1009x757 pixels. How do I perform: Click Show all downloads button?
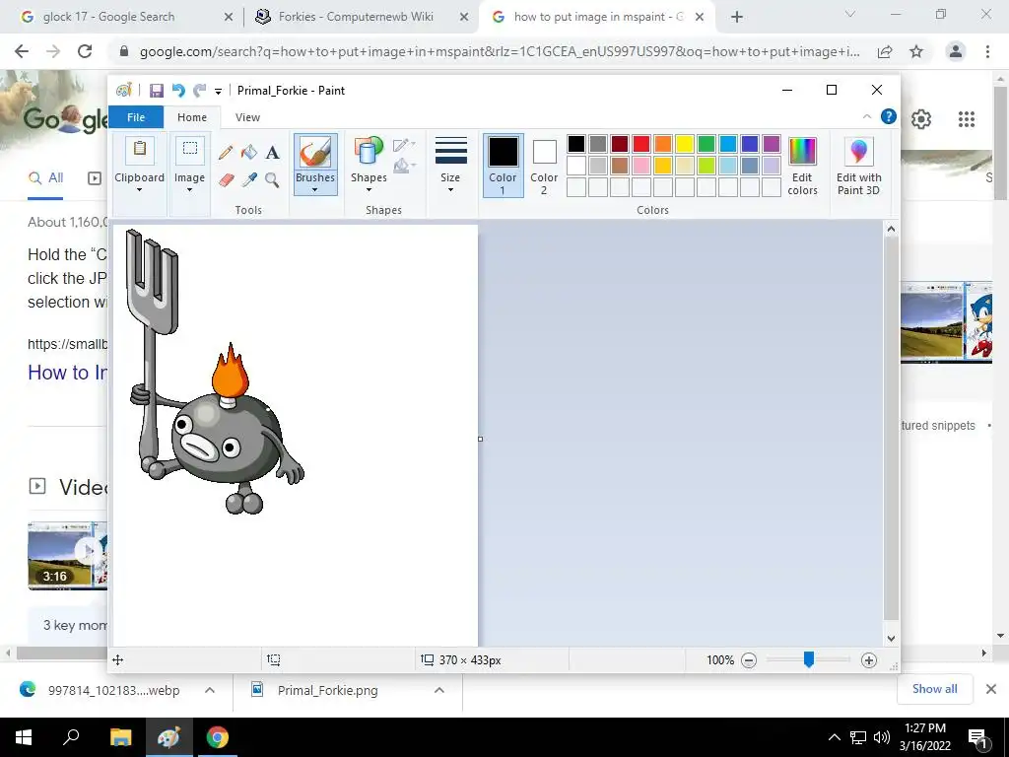[934, 689]
